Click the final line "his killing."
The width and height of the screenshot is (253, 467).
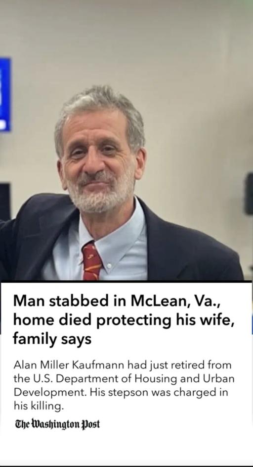pyautogui.click(x=39, y=406)
